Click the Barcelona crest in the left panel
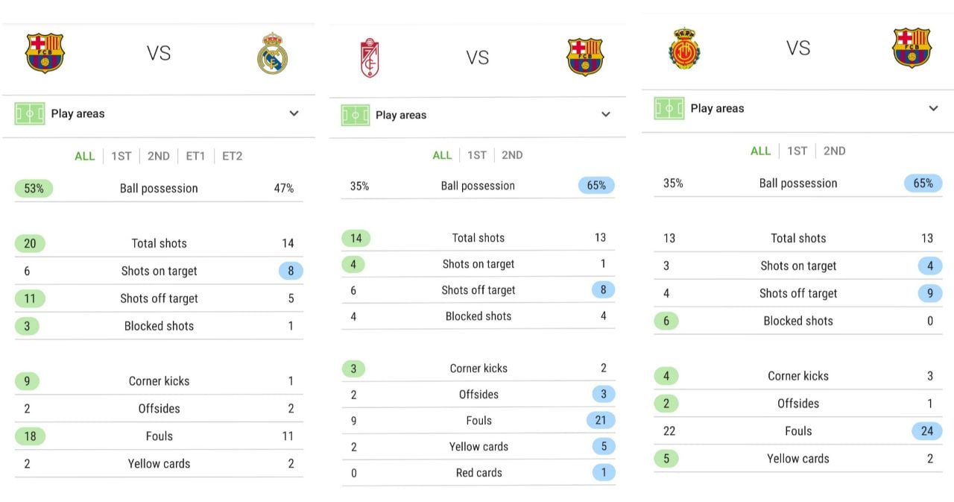This screenshot has height=502, width=954. (x=45, y=53)
